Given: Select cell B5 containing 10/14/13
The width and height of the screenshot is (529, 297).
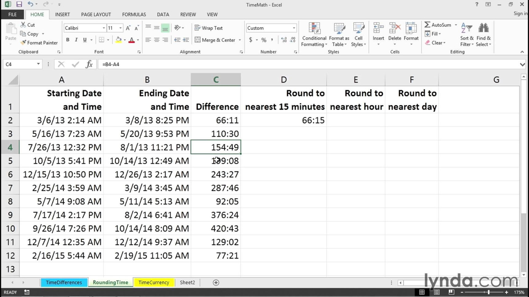Looking at the screenshot, I should 147,160.
